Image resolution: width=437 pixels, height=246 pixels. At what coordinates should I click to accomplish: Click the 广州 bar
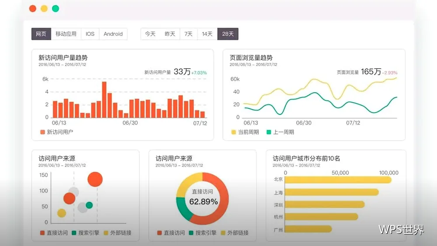[308, 229]
